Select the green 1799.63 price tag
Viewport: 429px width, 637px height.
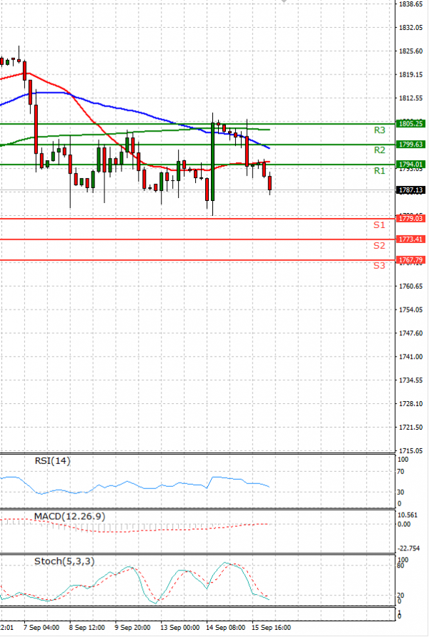pyautogui.click(x=410, y=144)
